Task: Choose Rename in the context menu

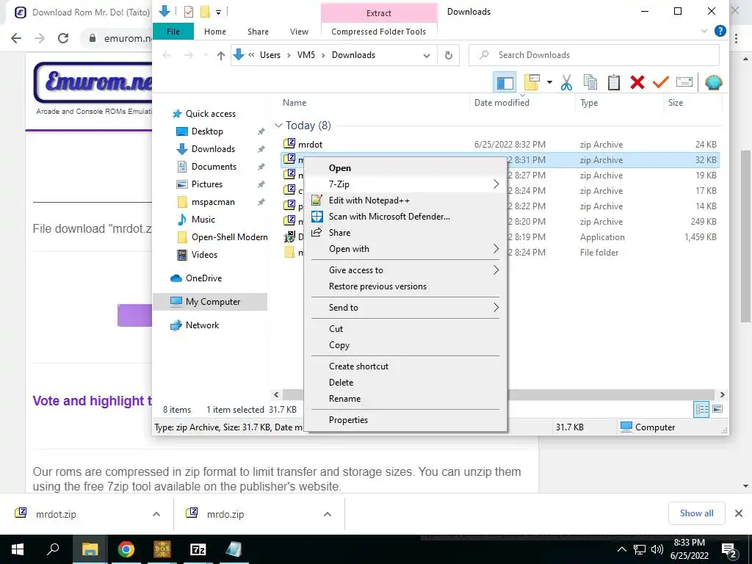Action: (x=405, y=399)
